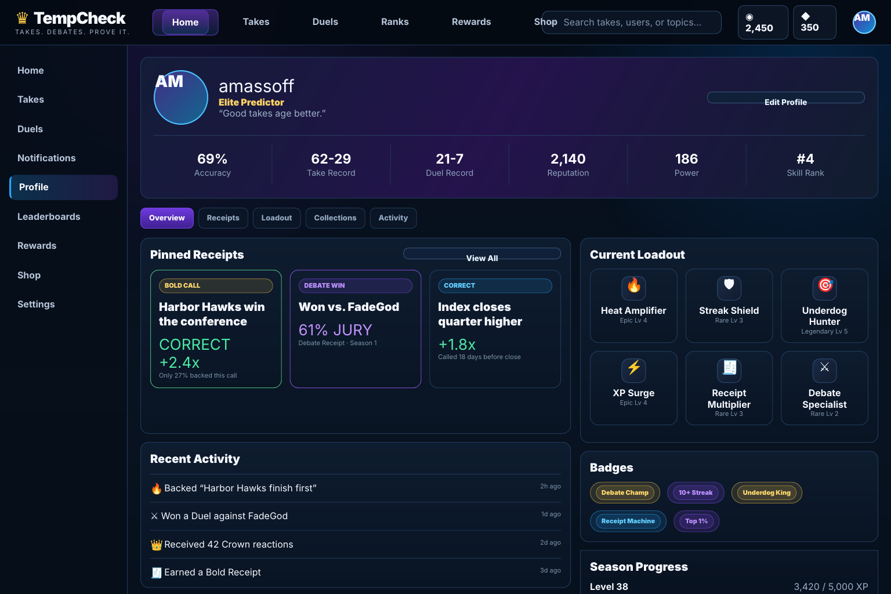Click the TempCheck crown logo icon
891x594 pixels.
coord(22,19)
